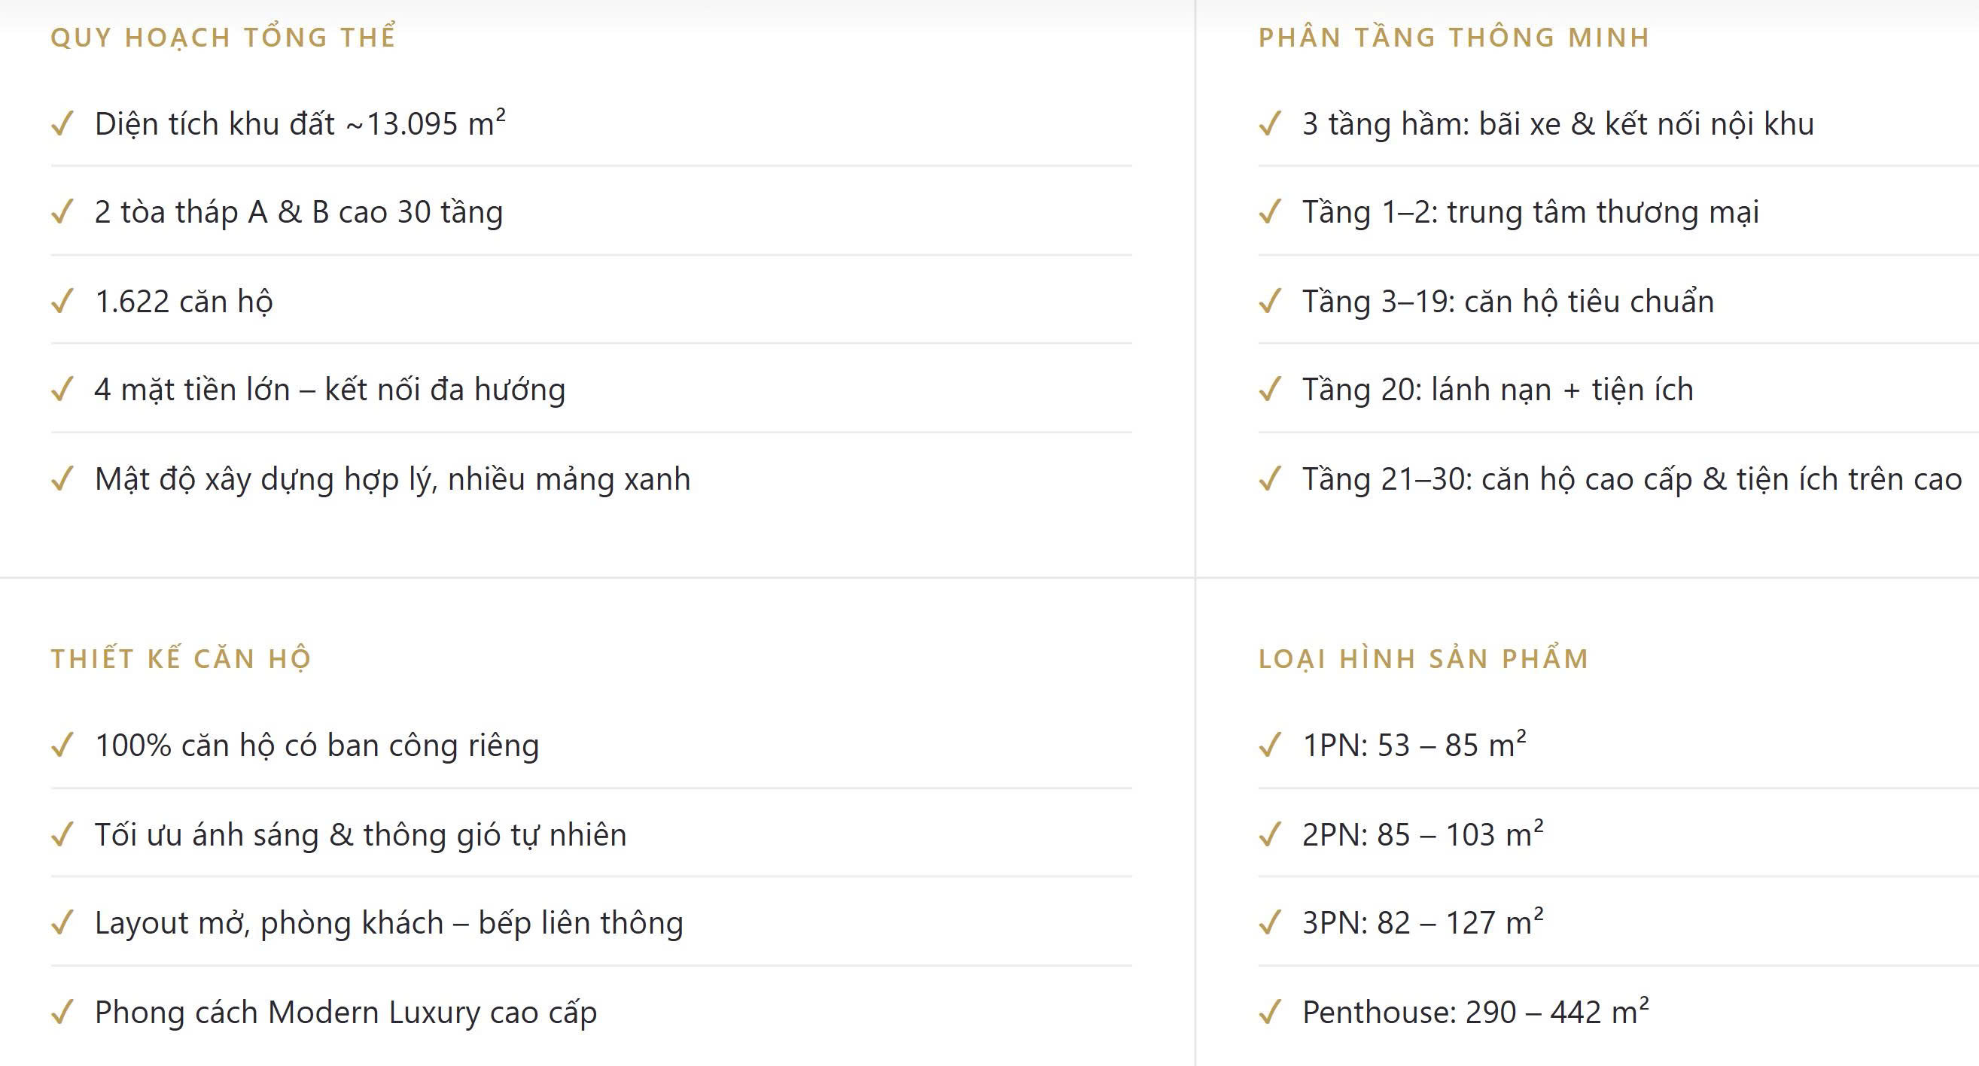Click the text 4 mặt tiền lớn – kết nối đa hướng

click(330, 390)
